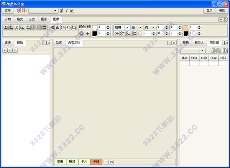Open the white color swatch dropdown beside 颜色相乘
This screenshot has height=168, width=230.
(95, 27)
